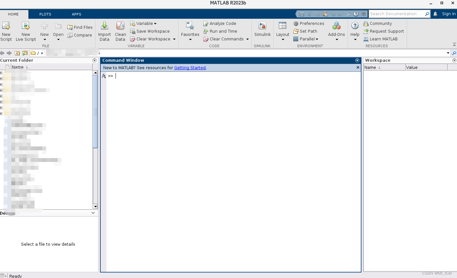Launch the Clean Data tool

(120, 31)
